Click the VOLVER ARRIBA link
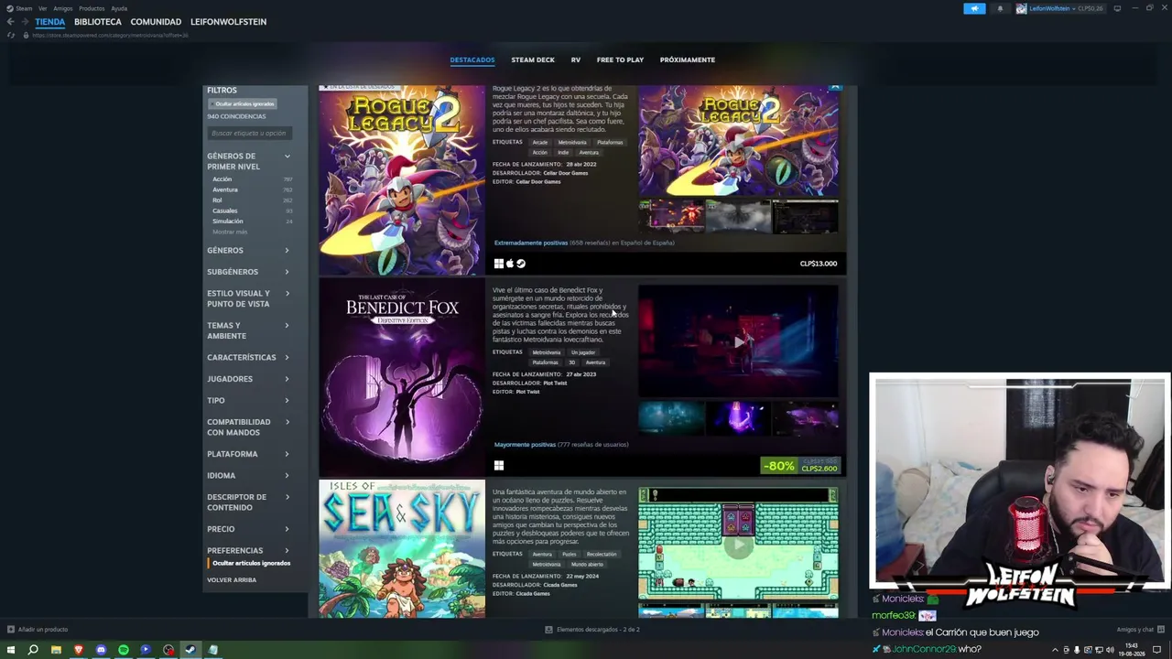 click(x=232, y=580)
